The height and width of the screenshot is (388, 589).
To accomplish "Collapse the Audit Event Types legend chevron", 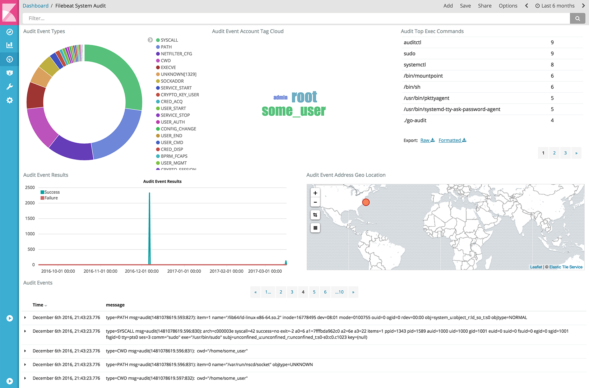I will coord(150,40).
